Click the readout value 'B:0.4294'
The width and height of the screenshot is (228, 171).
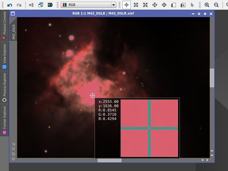pyautogui.click(x=107, y=119)
